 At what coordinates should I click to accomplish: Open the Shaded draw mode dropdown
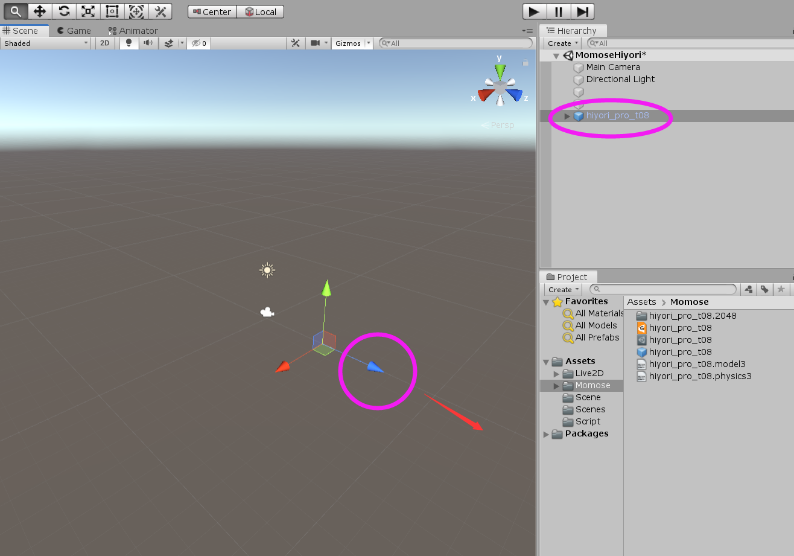coord(46,43)
